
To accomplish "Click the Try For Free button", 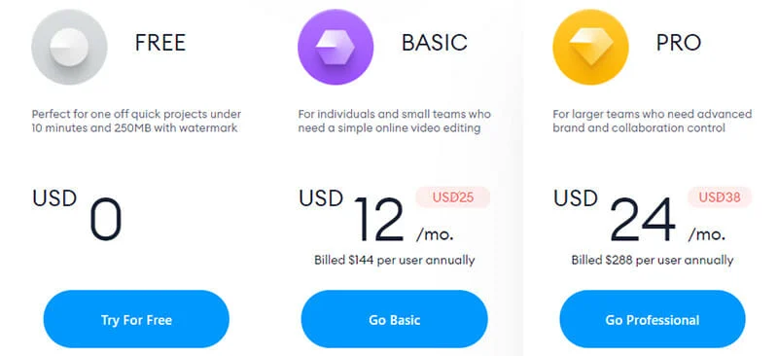I will pos(136,319).
